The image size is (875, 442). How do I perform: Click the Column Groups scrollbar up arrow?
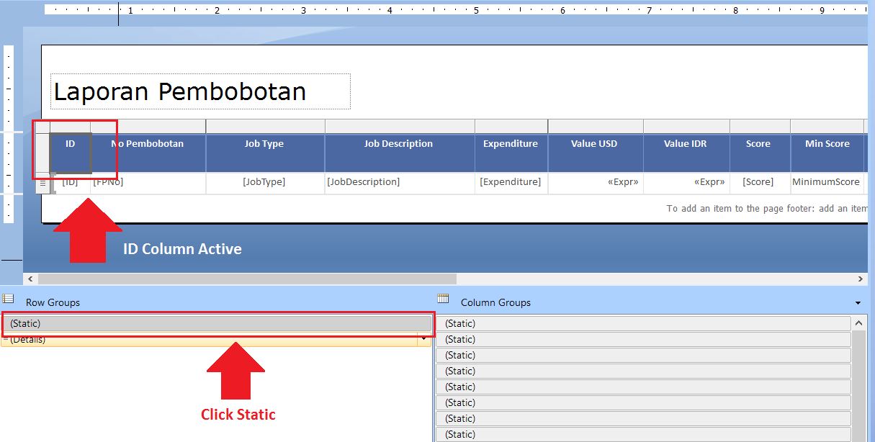[858, 323]
